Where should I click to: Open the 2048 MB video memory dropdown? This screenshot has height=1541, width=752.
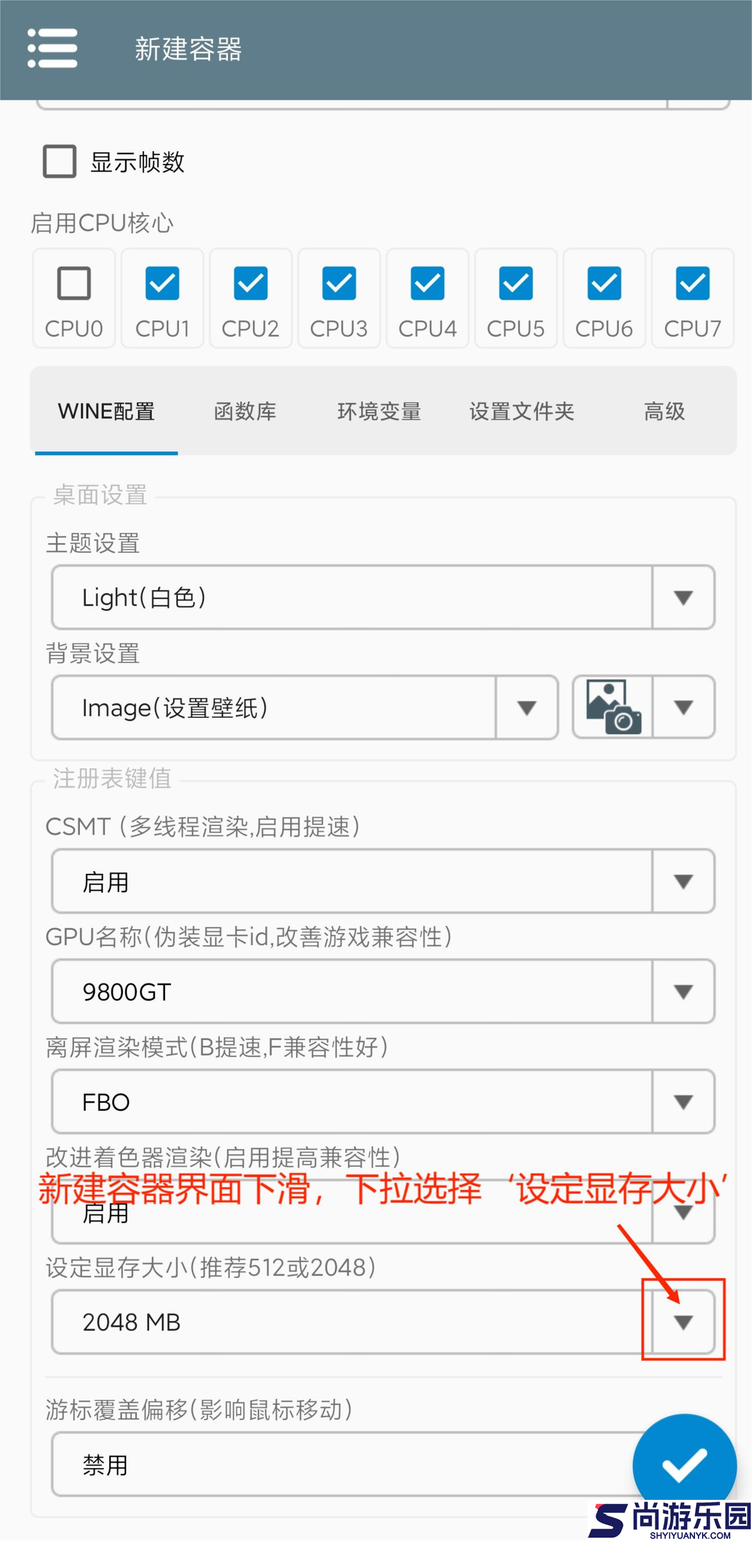click(x=683, y=1322)
